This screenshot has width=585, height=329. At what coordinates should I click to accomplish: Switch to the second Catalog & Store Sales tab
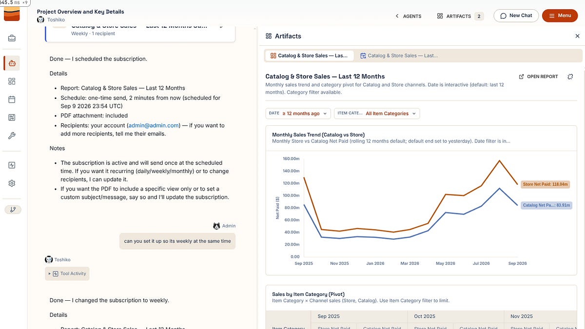[399, 56]
